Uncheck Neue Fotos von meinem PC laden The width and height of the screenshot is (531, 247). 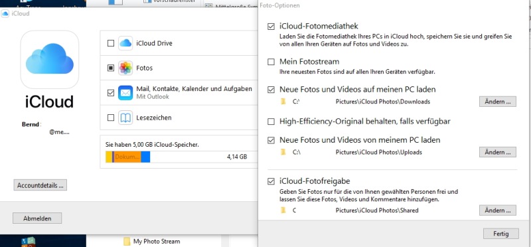pos(271,140)
